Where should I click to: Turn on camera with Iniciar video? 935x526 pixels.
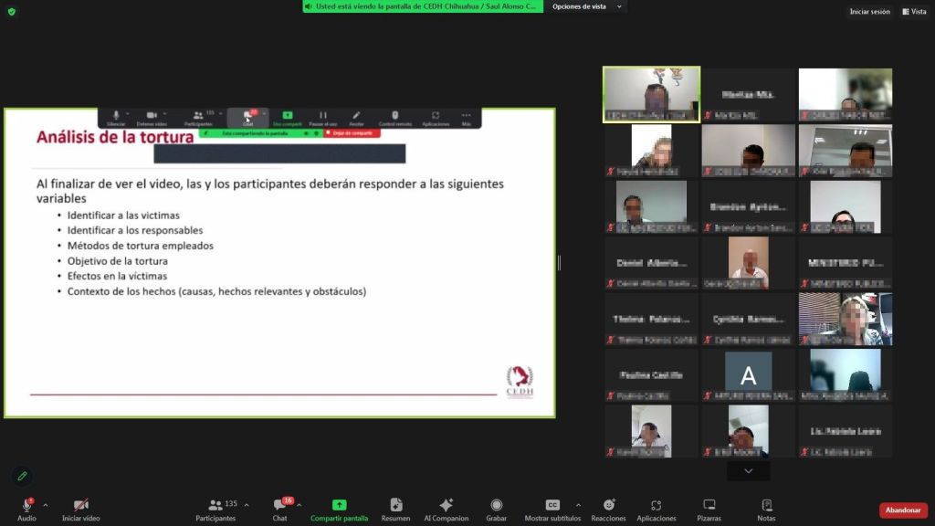(x=80, y=509)
